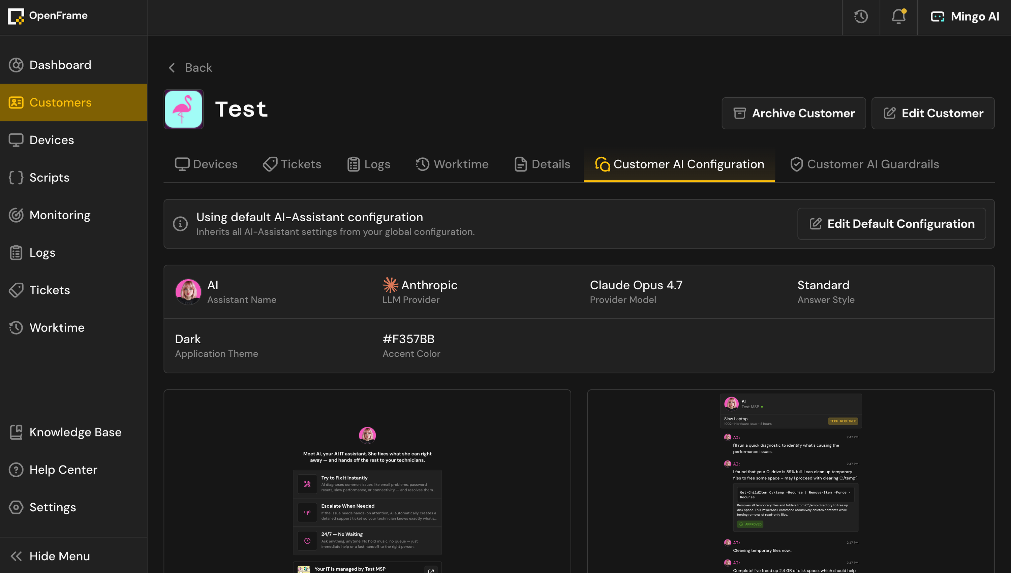This screenshot has width=1011, height=573.
Task: Click the Anthropic provider logo icon
Action: pos(390,285)
